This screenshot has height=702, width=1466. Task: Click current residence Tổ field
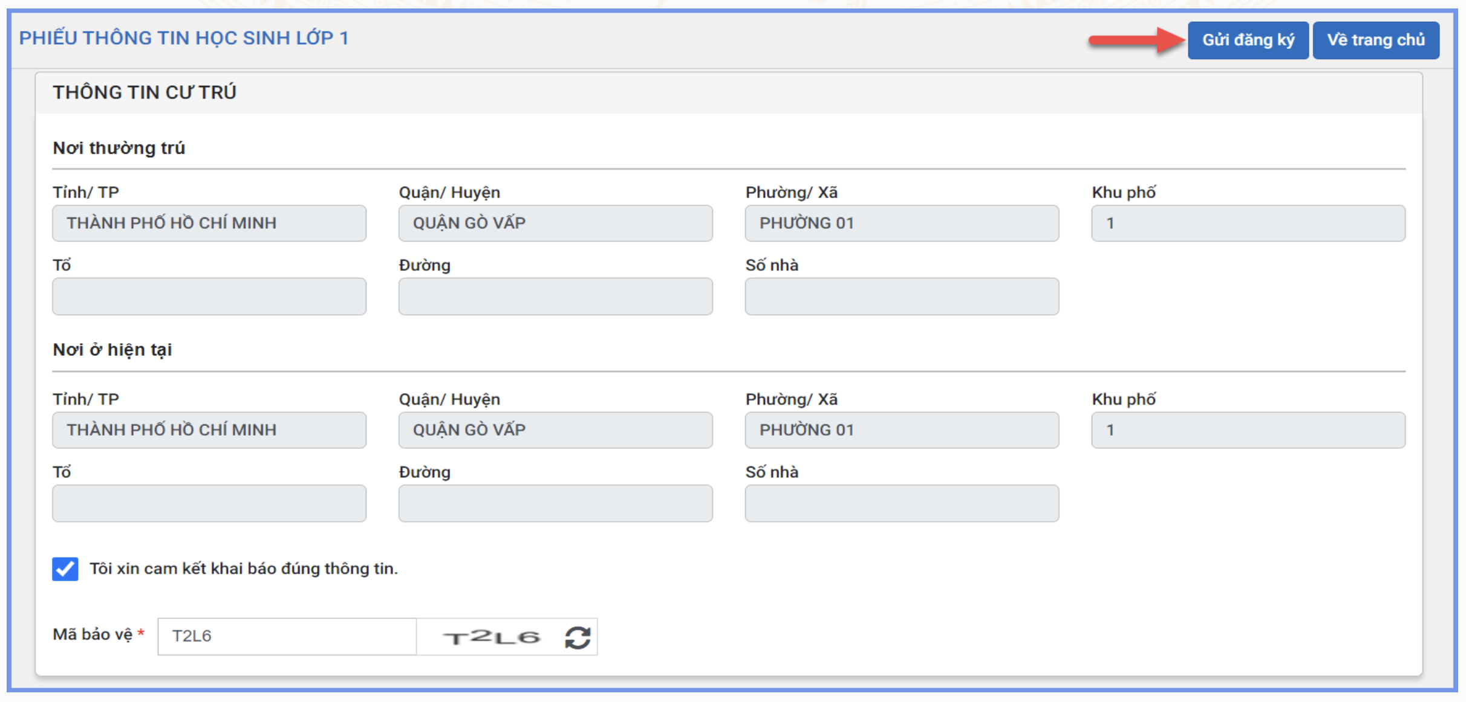click(209, 503)
